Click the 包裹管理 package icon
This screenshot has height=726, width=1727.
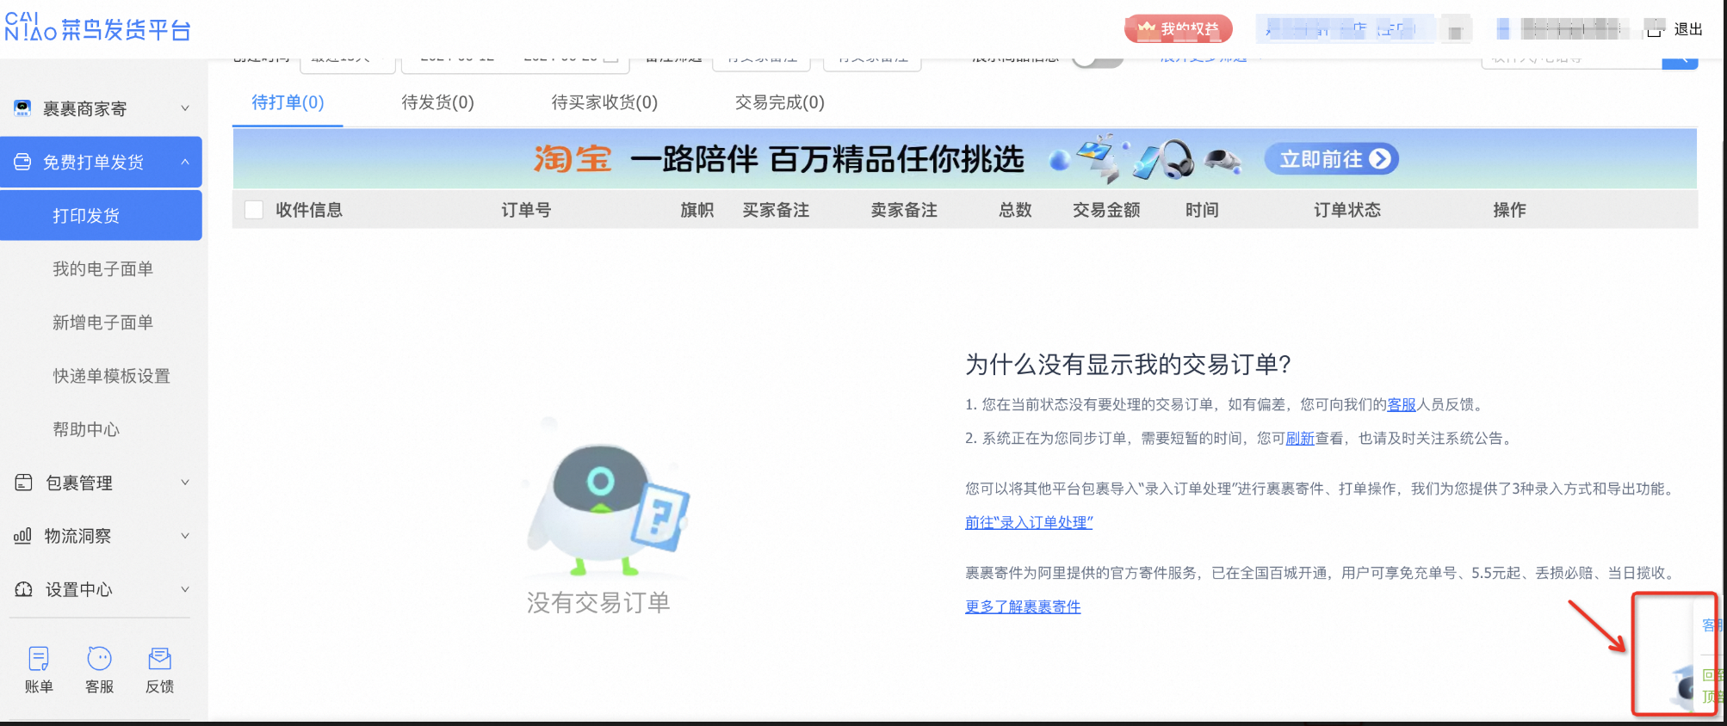pyautogui.click(x=23, y=483)
